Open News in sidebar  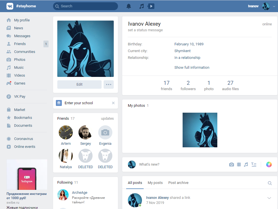tap(18, 28)
